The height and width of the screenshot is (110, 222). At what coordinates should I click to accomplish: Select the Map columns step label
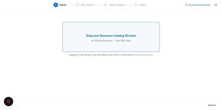[x=87, y=5]
